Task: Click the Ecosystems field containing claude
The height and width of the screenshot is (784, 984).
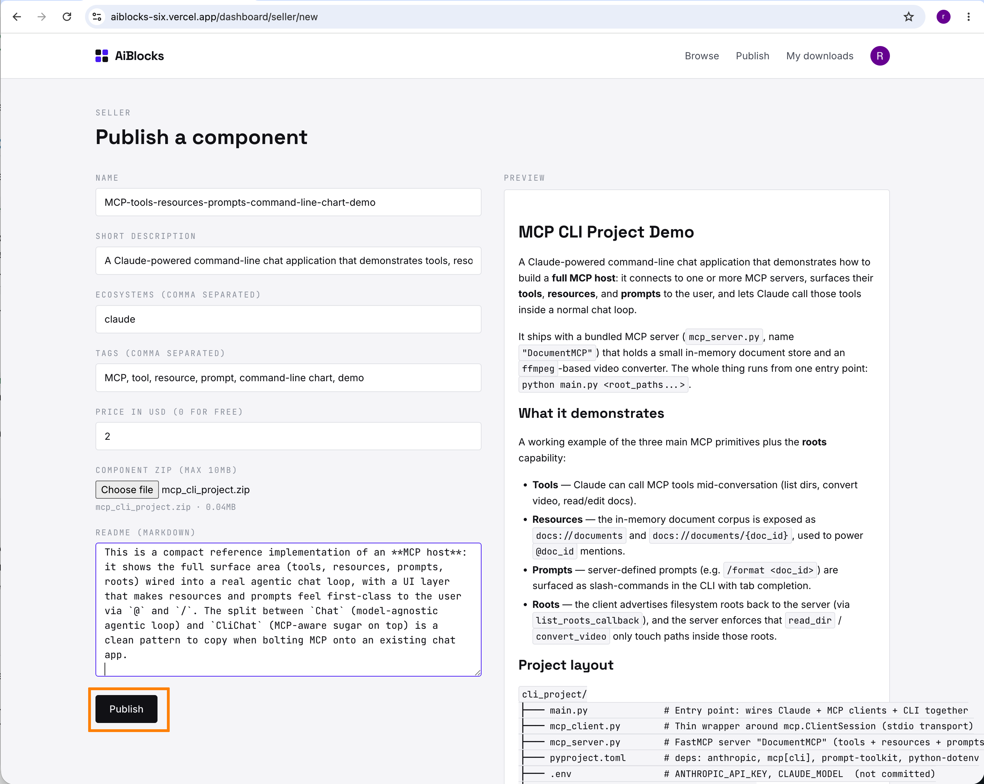Action: click(x=288, y=319)
